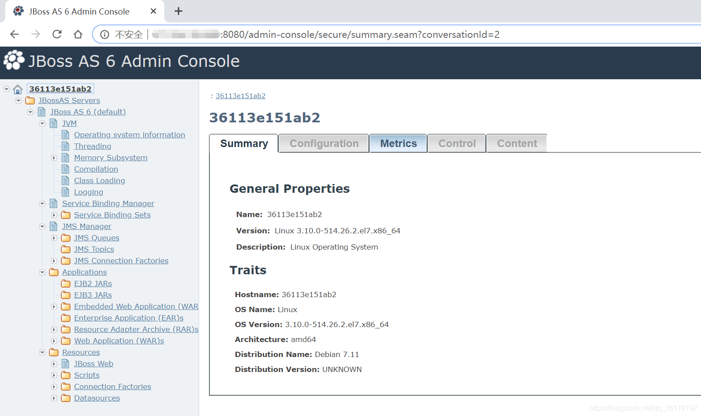Expand the Scripts tree node

(x=54, y=375)
